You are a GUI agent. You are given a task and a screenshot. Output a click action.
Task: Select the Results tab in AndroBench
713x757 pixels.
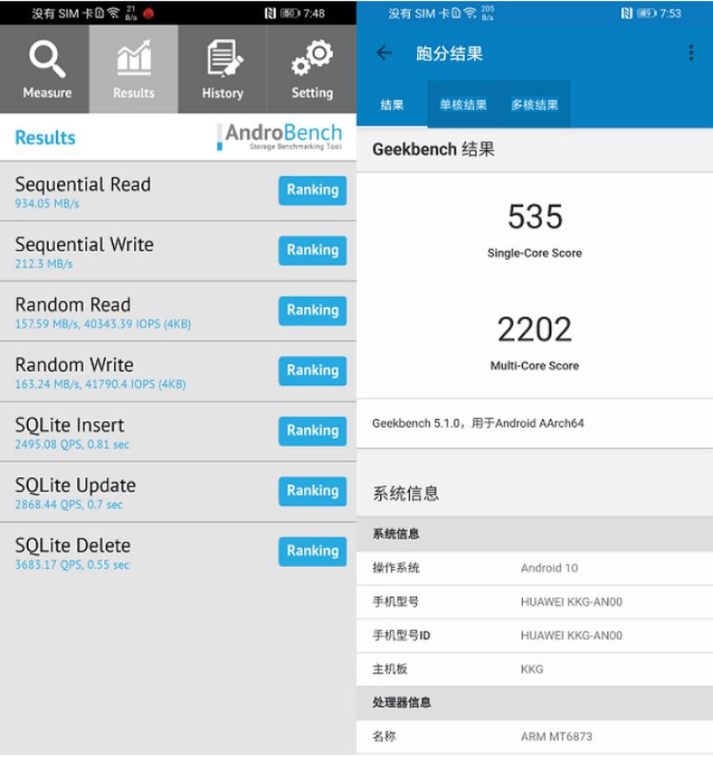(134, 69)
